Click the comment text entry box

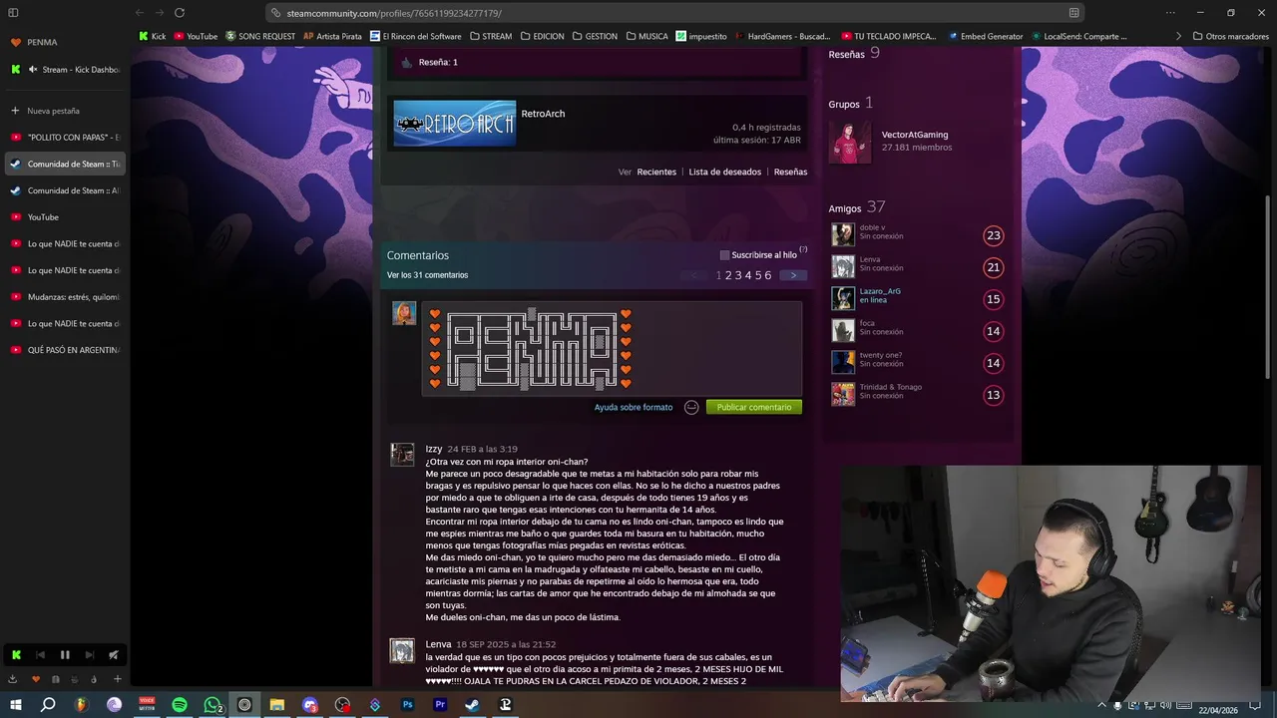tap(612, 349)
